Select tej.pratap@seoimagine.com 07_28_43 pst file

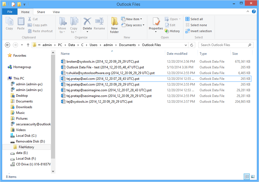point(155,90)
